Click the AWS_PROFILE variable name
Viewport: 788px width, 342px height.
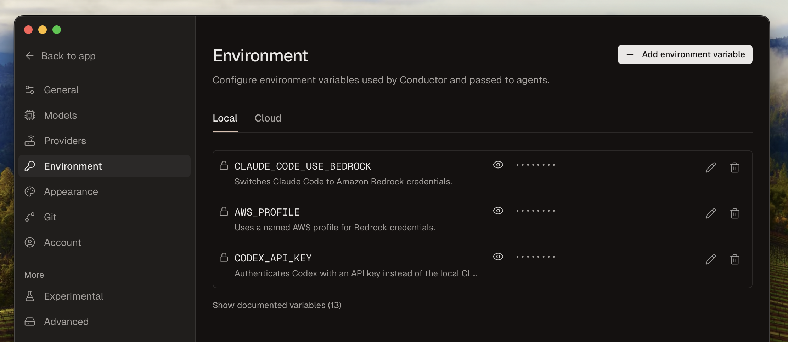(267, 212)
